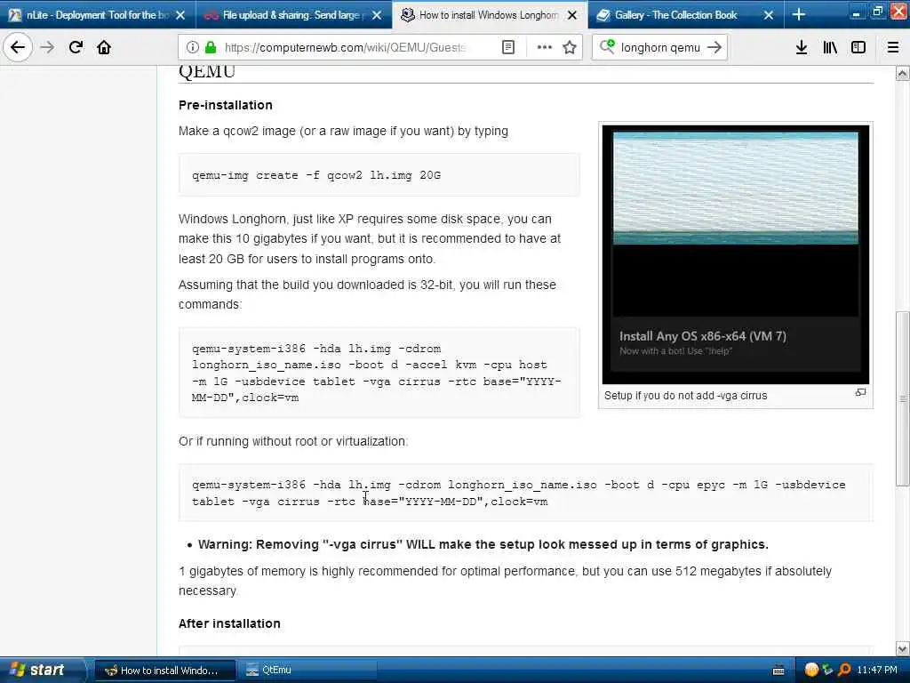Click the longhorn qemu search box

[660, 47]
